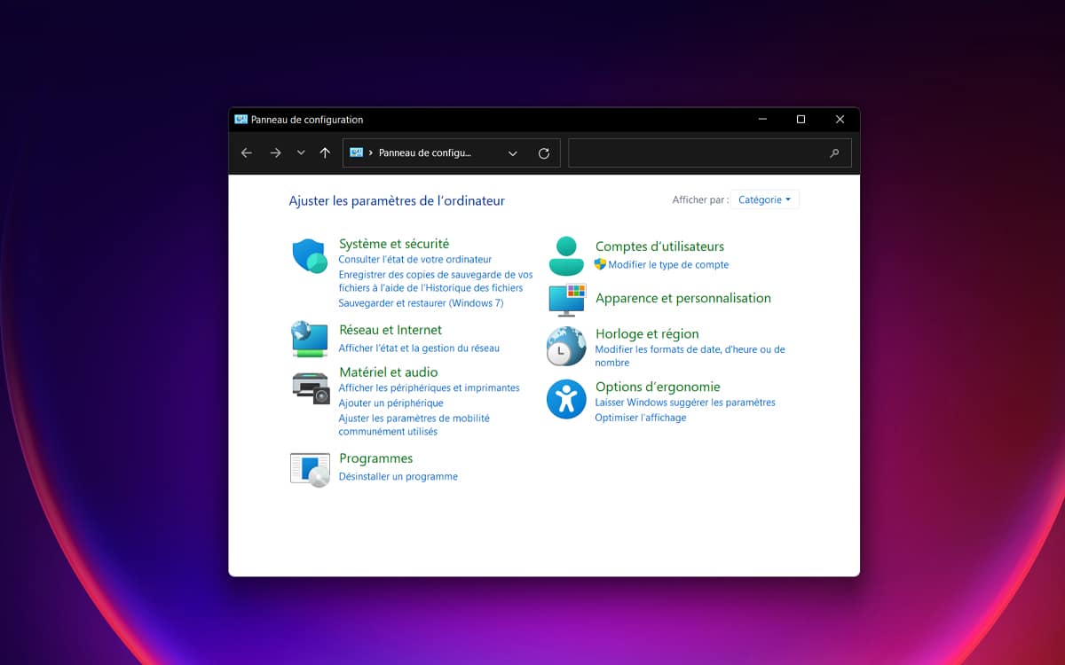This screenshot has width=1065, height=665.
Task: Click the forward arrow in navigation bar
Action: [x=275, y=153]
